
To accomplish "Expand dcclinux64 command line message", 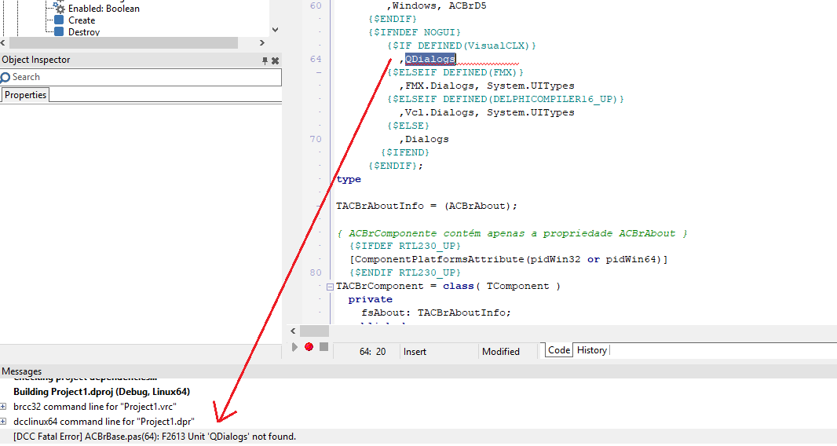I will [3, 422].
